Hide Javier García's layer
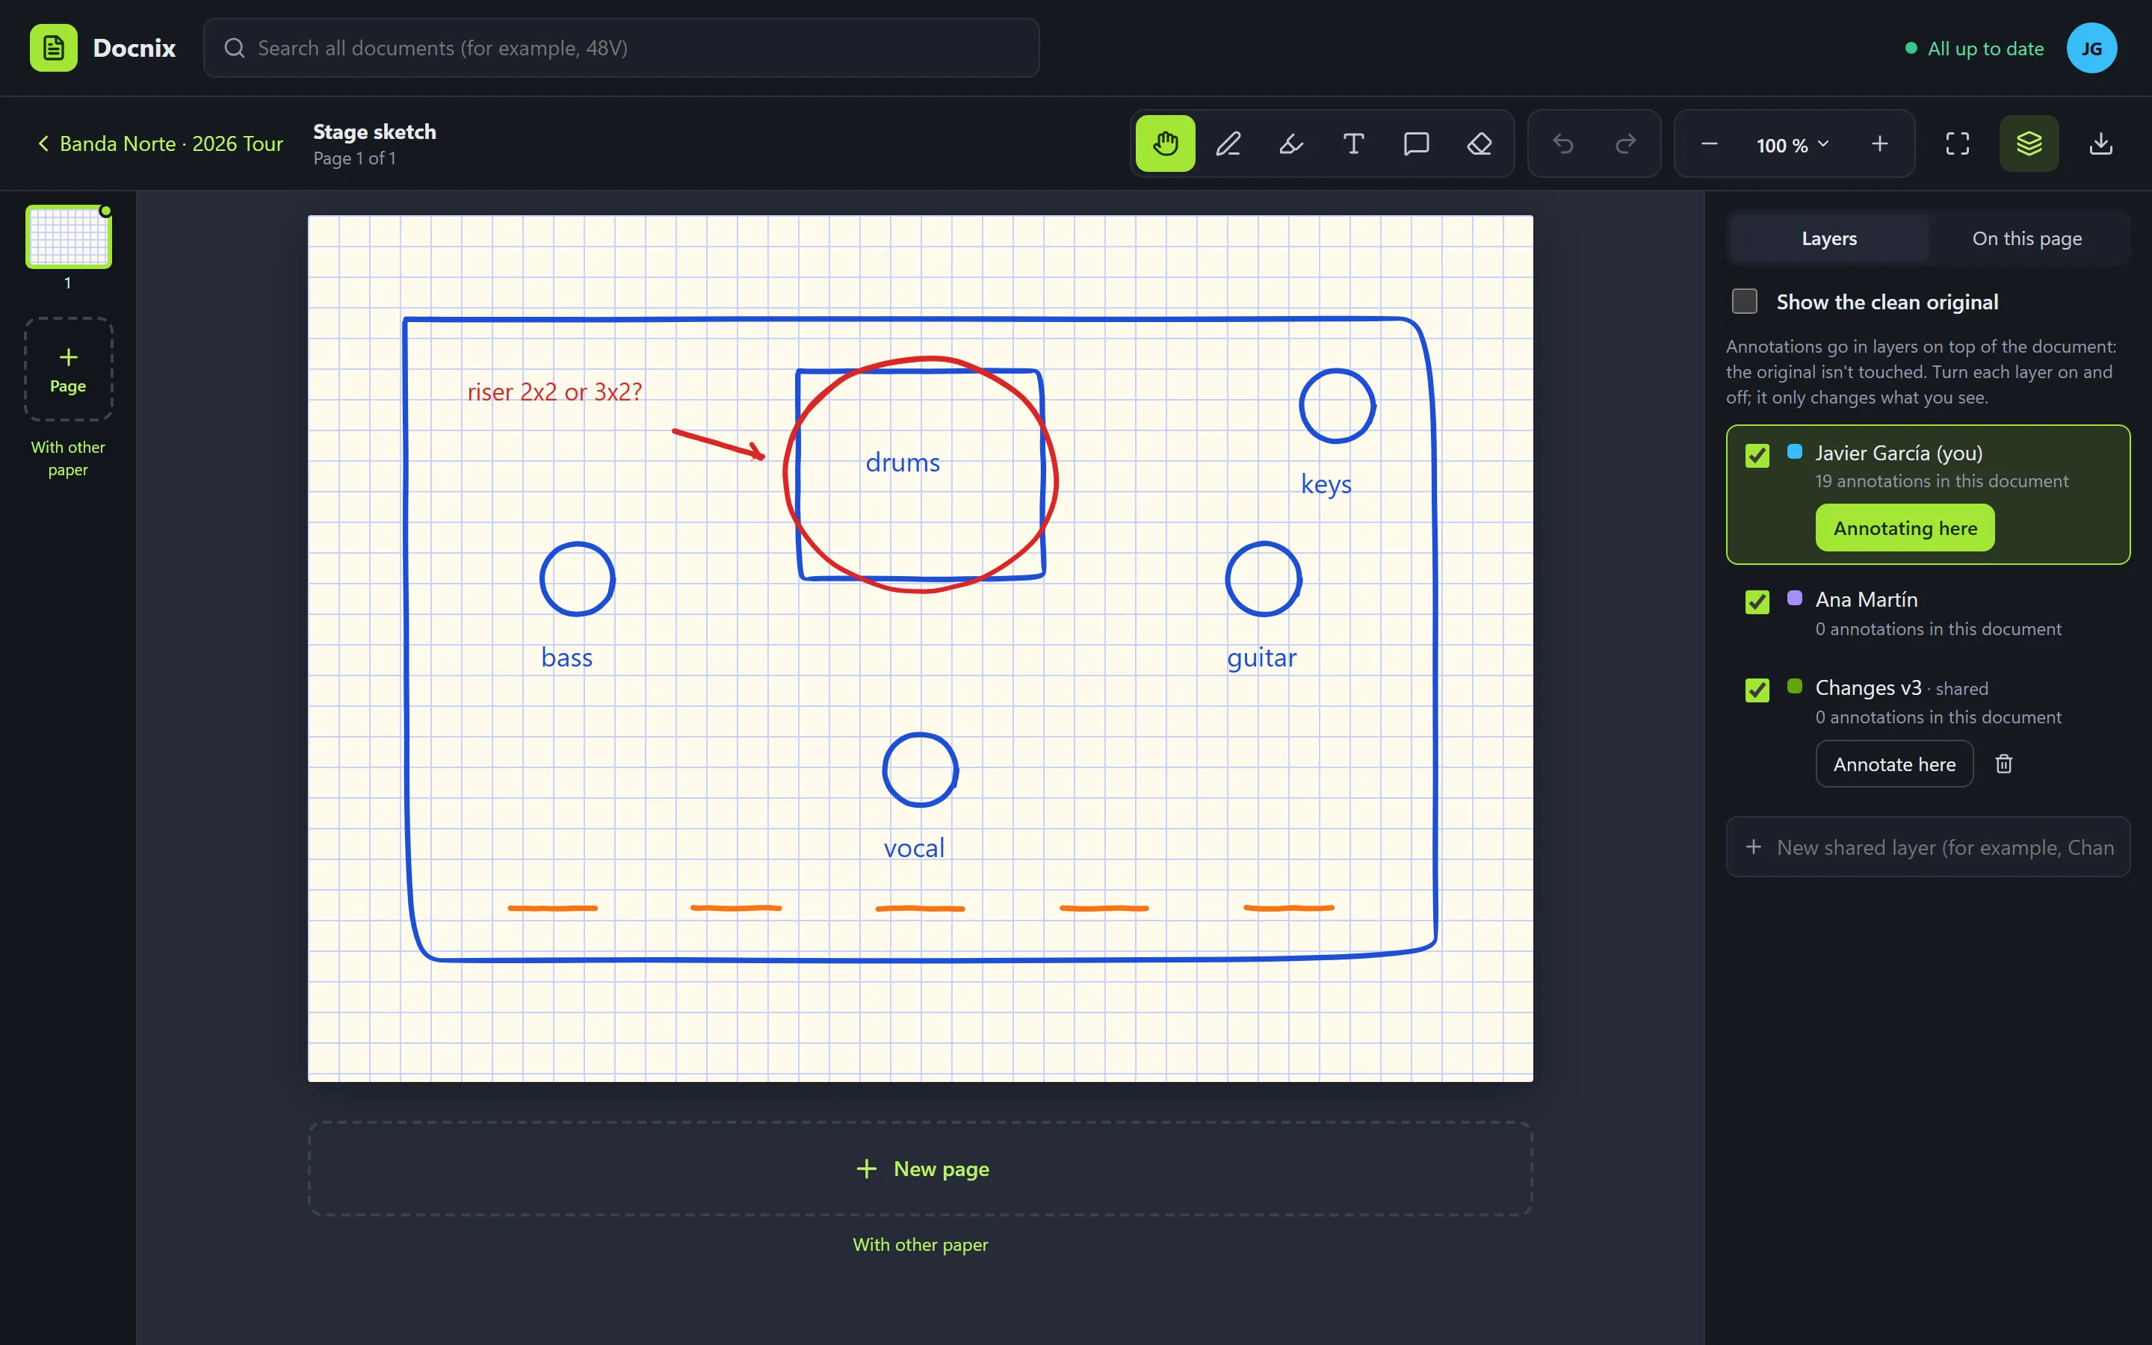Image resolution: width=2152 pixels, height=1345 pixels. (1757, 456)
